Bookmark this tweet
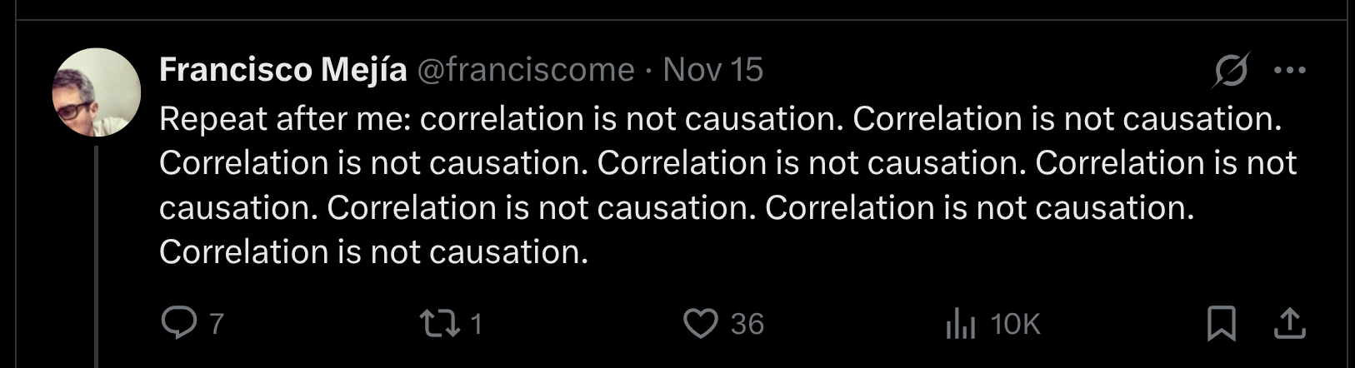1355x368 pixels. [1222, 323]
